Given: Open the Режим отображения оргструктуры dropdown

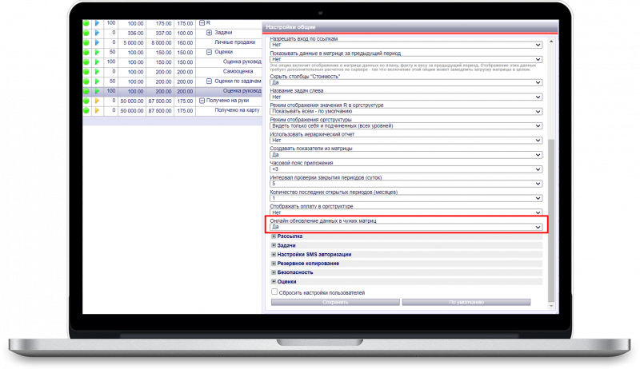Looking at the screenshot, I should point(406,126).
